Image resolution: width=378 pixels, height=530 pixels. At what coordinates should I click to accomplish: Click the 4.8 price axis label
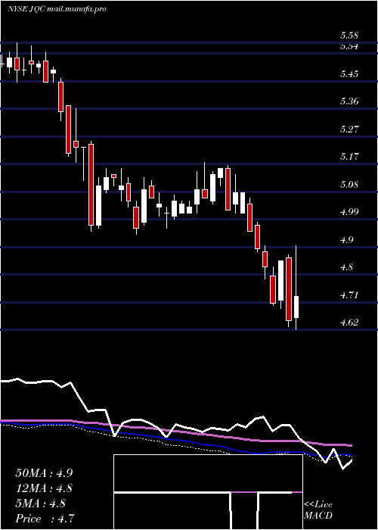346,267
